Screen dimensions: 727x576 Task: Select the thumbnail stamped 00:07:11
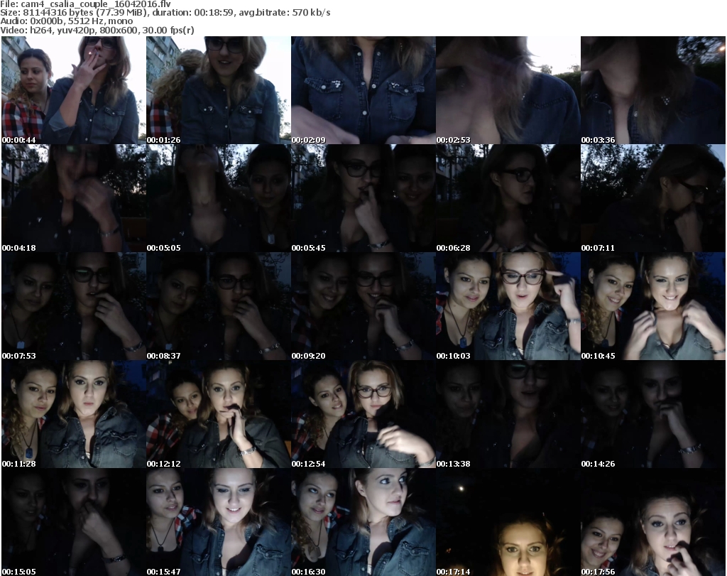click(653, 198)
